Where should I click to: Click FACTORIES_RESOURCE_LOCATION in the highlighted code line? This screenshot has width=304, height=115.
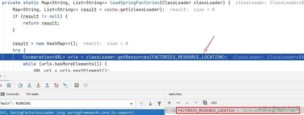187,57
